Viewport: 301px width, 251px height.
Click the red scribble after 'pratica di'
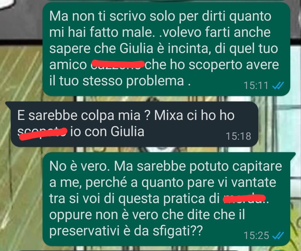coord(244,198)
